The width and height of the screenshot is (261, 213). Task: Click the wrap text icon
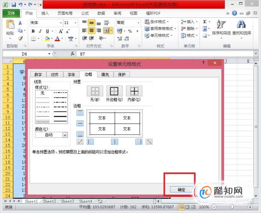pyautogui.click(x=106, y=23)
